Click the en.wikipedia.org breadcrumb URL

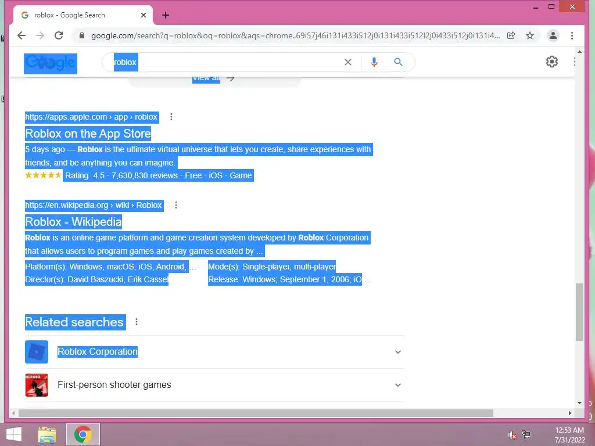pyautogui.click(x=94, y=205)
